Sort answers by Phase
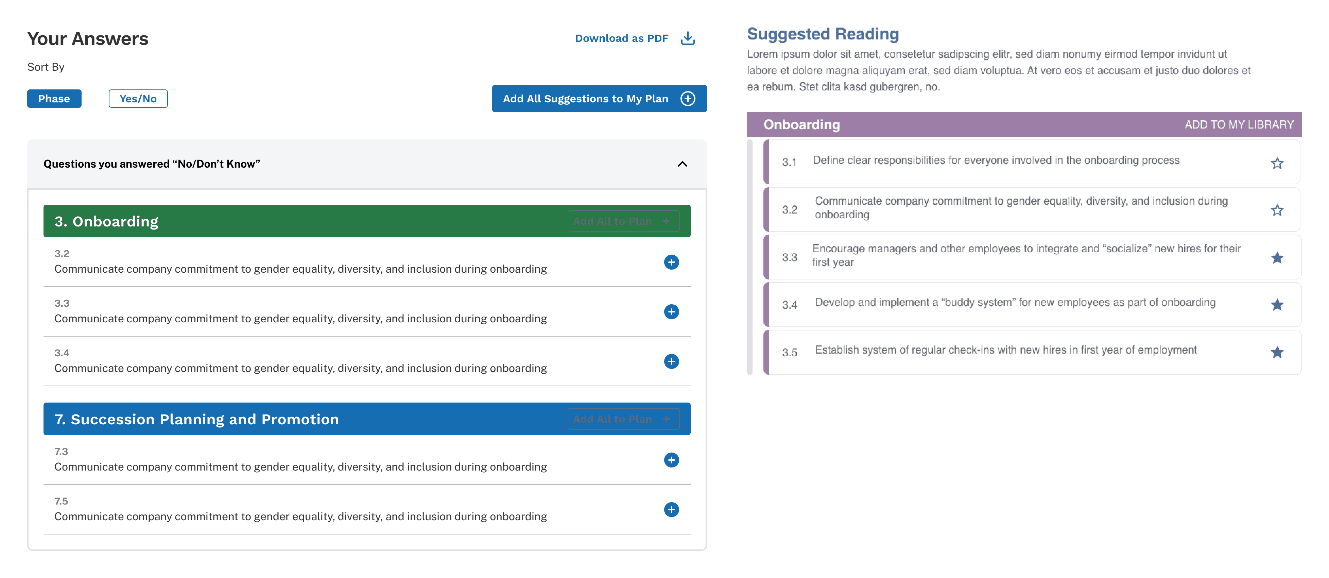 (54, 99)
